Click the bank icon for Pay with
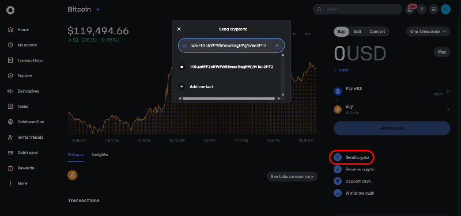This screenshot has height=216, width=461. pos(338,92)
